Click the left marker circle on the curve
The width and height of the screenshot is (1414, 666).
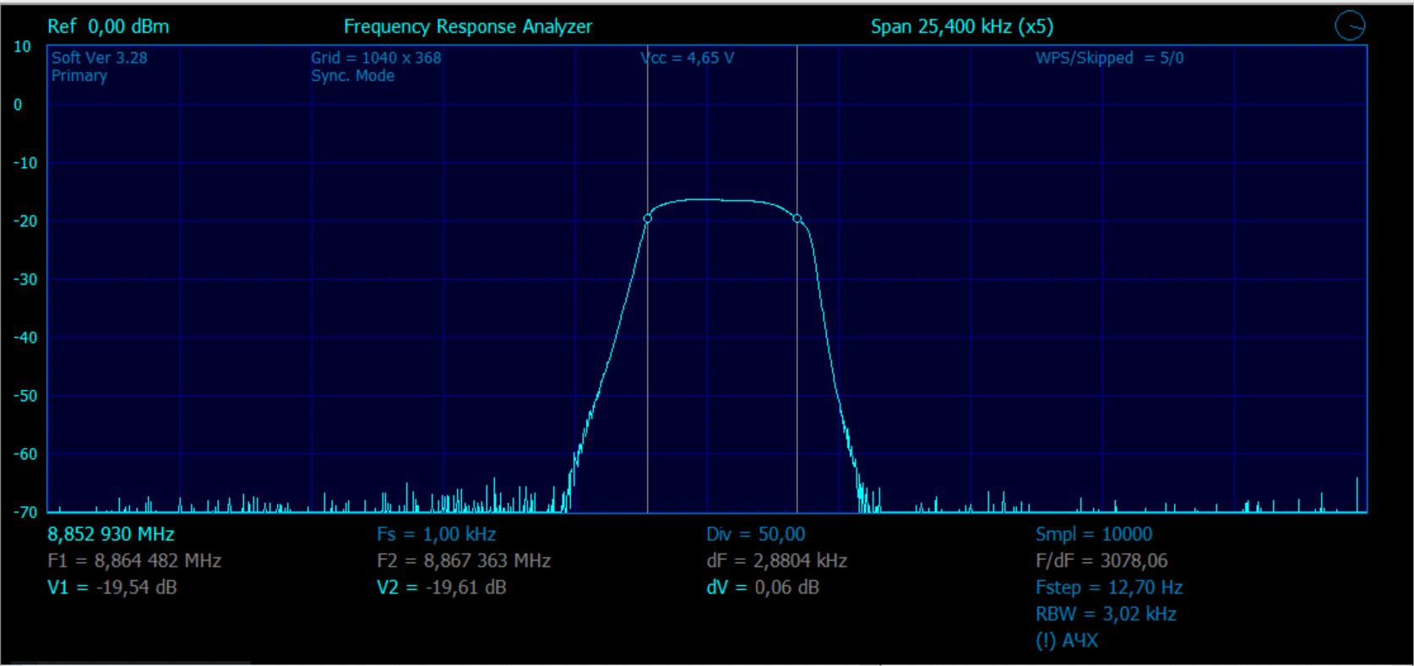click(x=648, y=219)
